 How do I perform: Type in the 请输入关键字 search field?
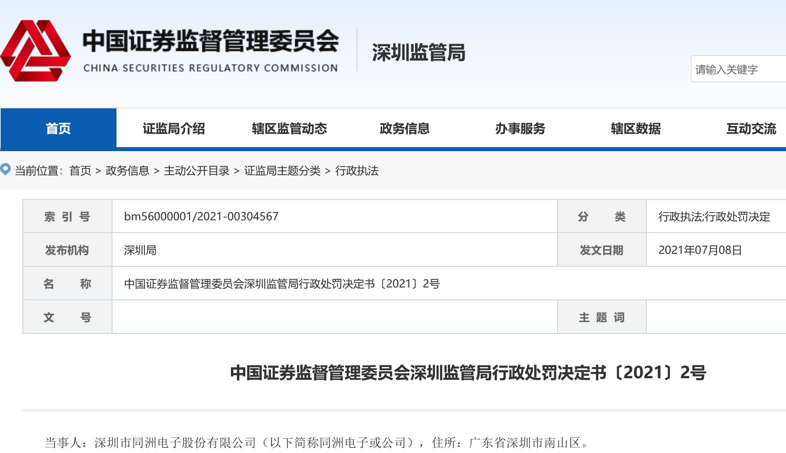pyautogui.click(x=738, y=70)
